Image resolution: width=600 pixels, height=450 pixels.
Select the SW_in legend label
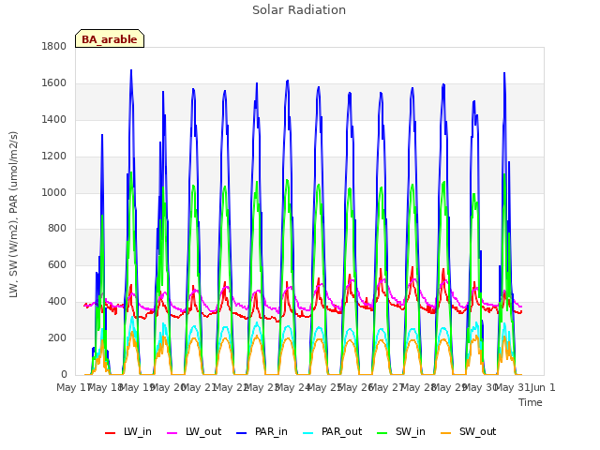[411, 431]
